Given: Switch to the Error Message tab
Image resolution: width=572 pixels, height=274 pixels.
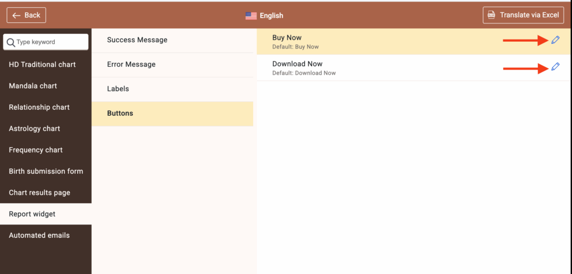Looking at the screenshot, I should (x=131, y=65).
